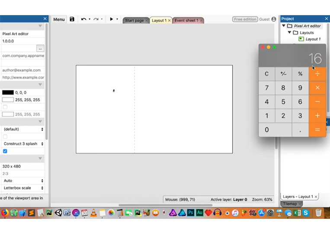Toggle the checkbox under the (default) dropdown
Image resolution: width=330 pixels, height=234 pixels.
tap(5, 137)
